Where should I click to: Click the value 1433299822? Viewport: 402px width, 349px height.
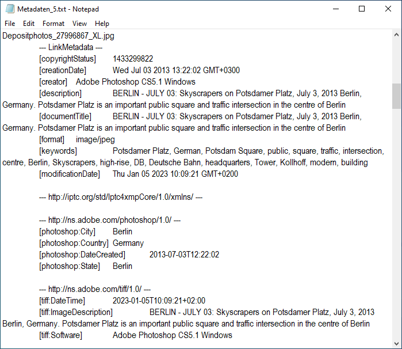pyautogui.click(x=133, y=59)
